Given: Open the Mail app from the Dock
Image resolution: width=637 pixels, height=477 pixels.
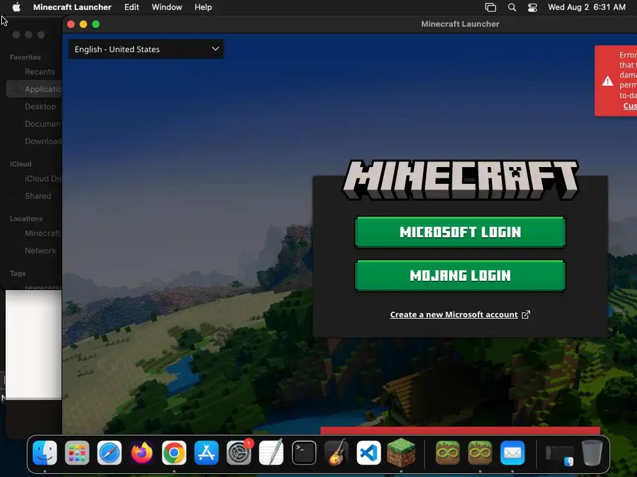Looking at the screenshot, I should tap(513, 453).
